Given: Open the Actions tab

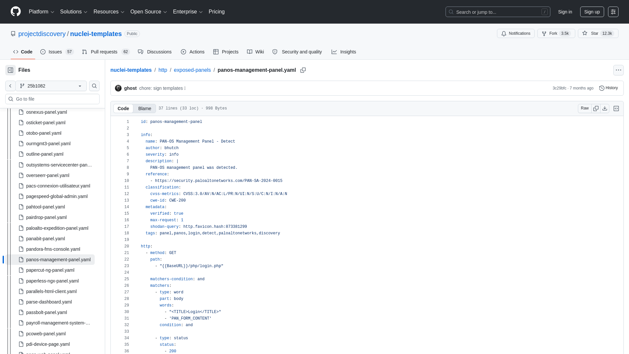Looking at the screenshot, I should (x=193, y=52).
